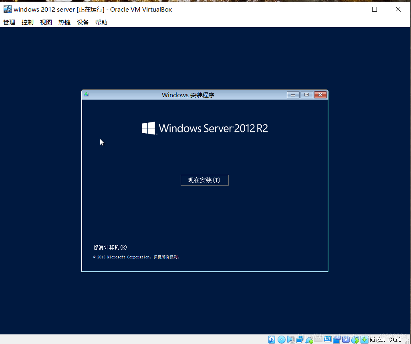Click the keyboard capture green arrow icon

(365, 340)
